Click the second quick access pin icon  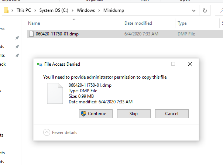17,47
